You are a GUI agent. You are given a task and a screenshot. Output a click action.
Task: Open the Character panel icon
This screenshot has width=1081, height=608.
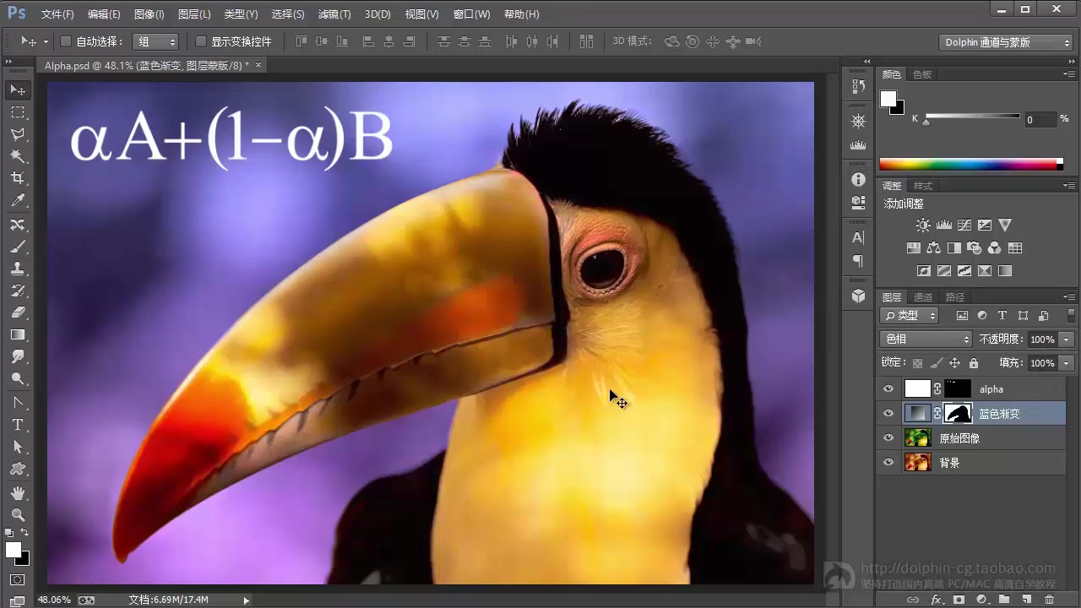(x=859, y=238)
